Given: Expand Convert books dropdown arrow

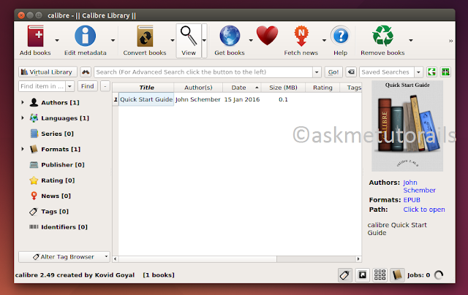Looking at the screenshot, I should (173, 40).
